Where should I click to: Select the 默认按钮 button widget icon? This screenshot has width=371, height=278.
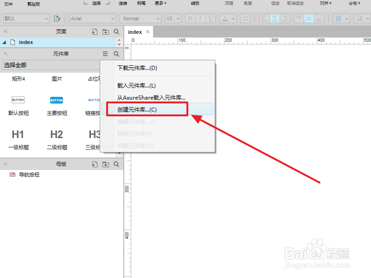[x=18, y=100]
